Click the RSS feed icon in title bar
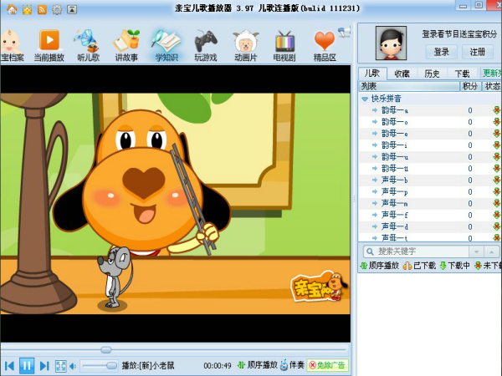Screen dimensions: 502x376 42,9
